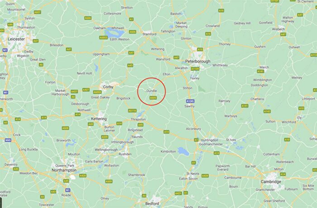
Task: Click the A508 road shield near Brixworth
Action: 65,128
